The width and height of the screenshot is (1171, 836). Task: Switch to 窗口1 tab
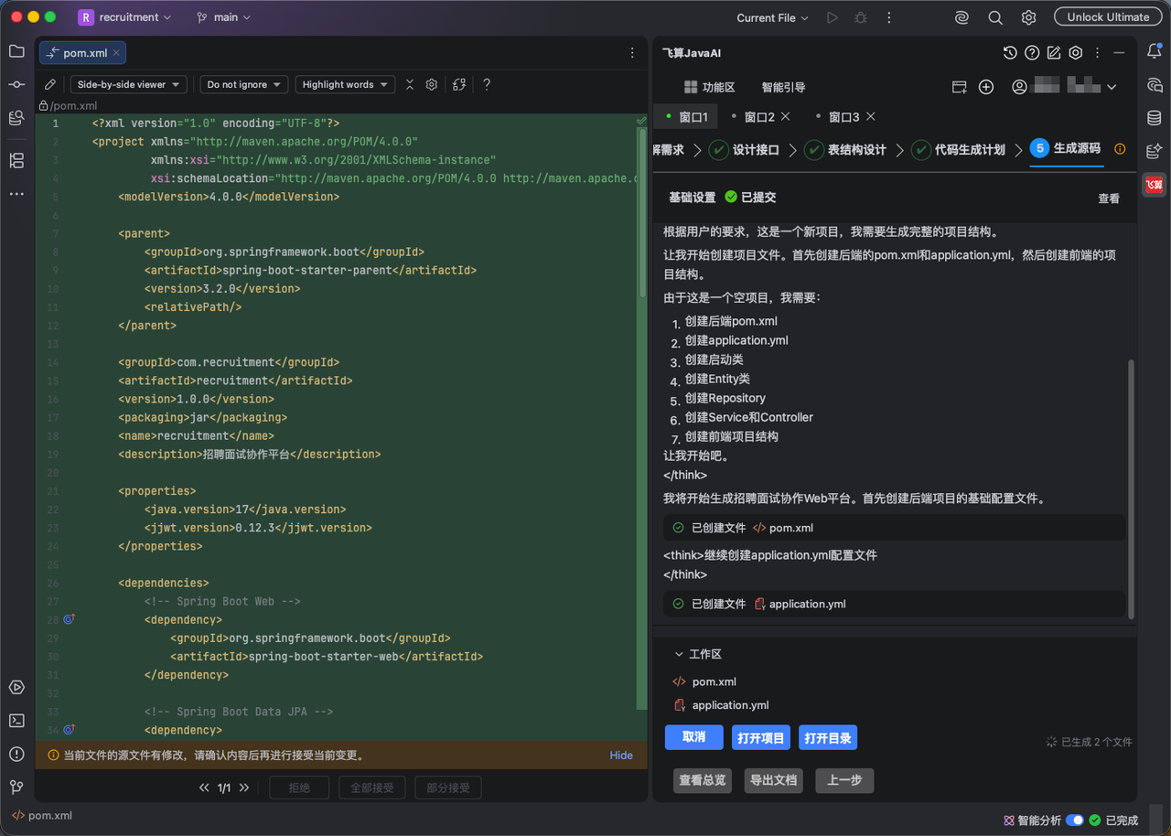[686, 117]
